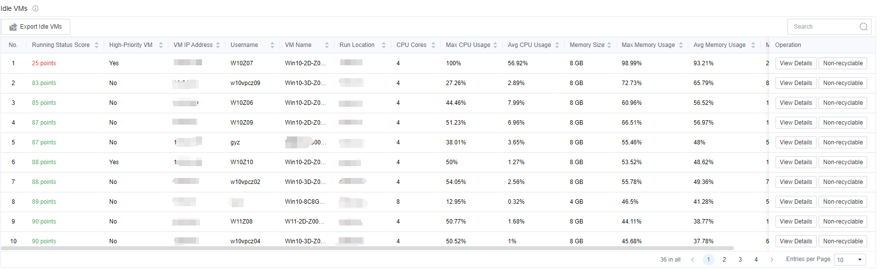Go to previous page arrow
Screen dimensions: 880x270
coord(692,260)
